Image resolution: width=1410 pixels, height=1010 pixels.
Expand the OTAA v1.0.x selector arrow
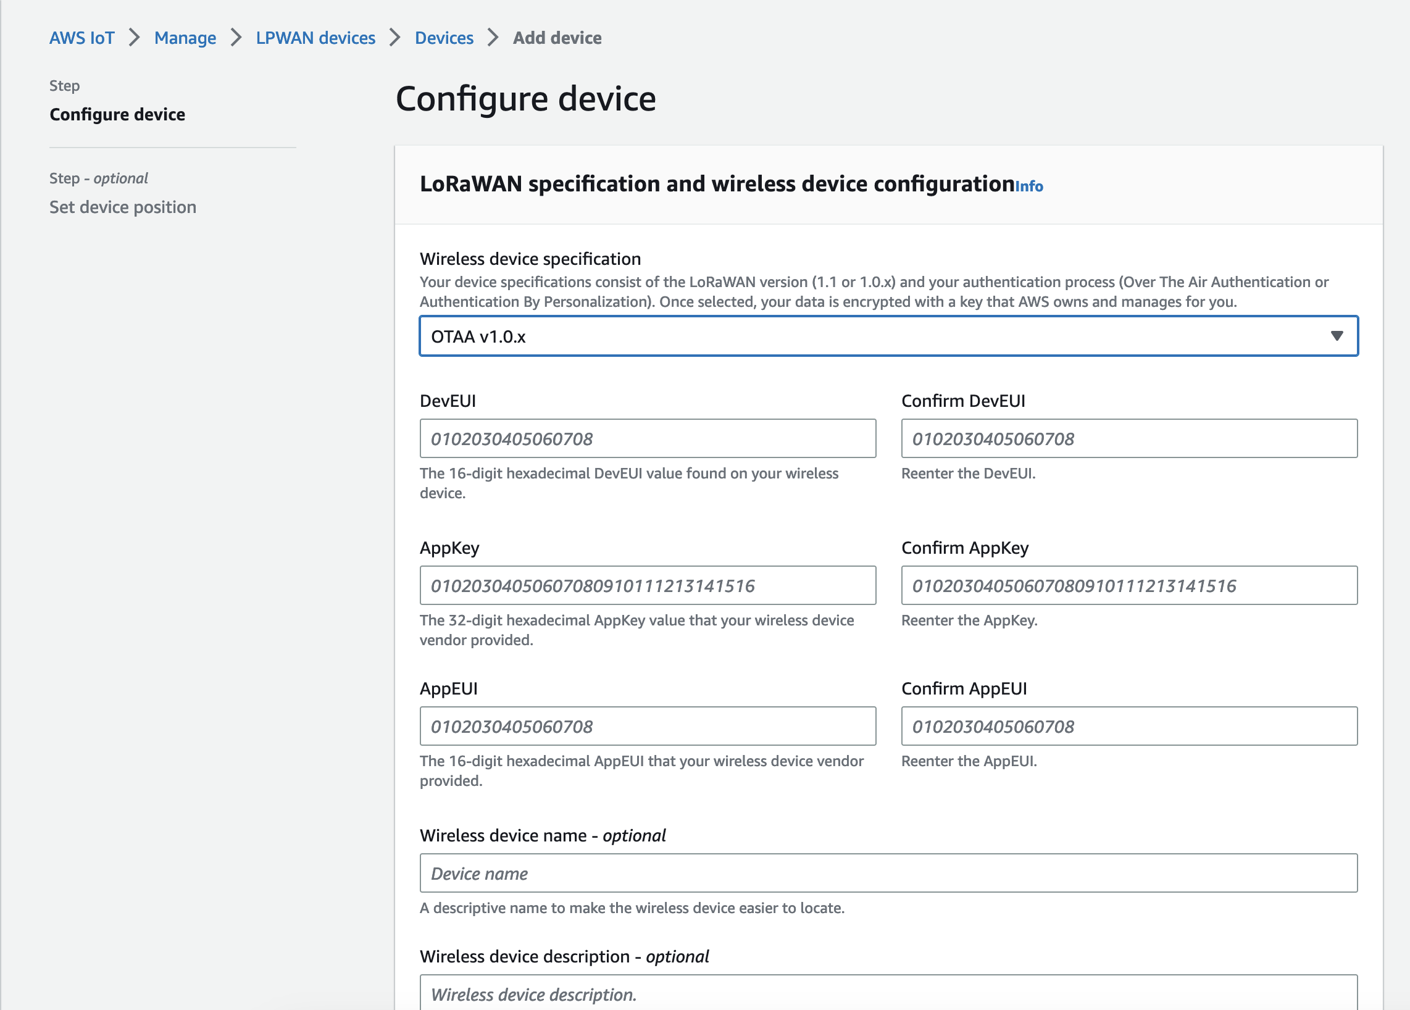point(1337,336)
